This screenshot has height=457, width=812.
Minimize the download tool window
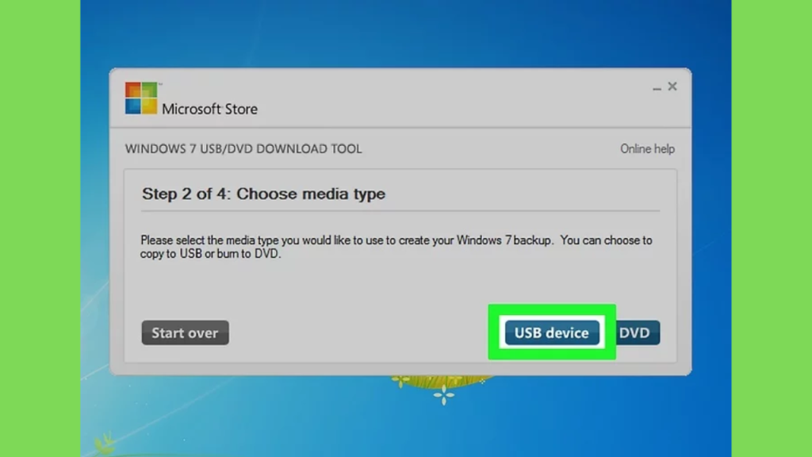pos(657,87)
